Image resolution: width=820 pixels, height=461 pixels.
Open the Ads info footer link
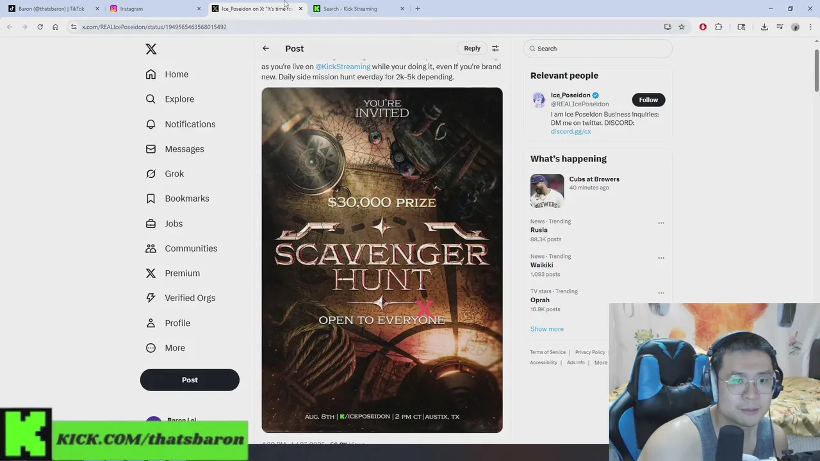(x=575, y=362)
